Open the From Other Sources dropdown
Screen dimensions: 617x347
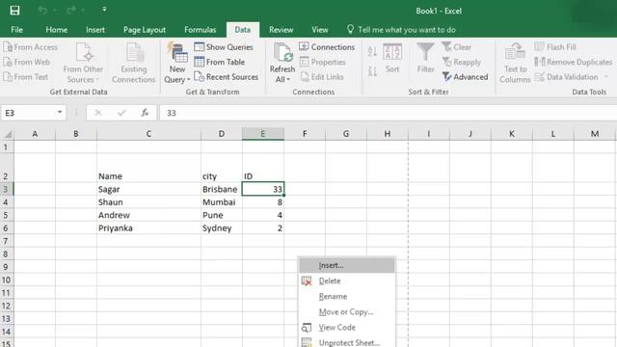[83, 63]
